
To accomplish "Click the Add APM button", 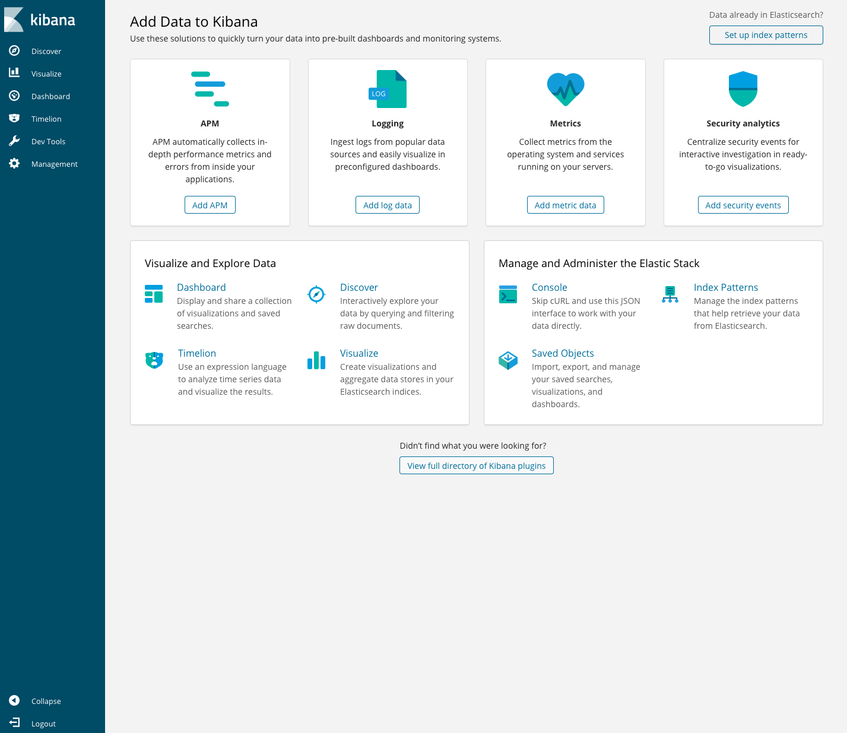I will pos(210,205).
